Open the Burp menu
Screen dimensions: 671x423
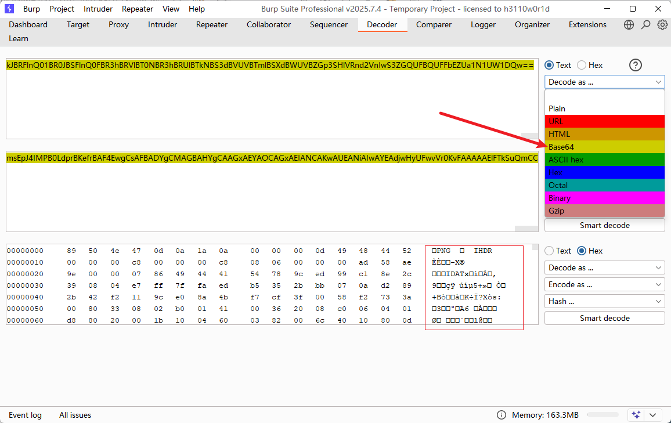pos(31,9)
